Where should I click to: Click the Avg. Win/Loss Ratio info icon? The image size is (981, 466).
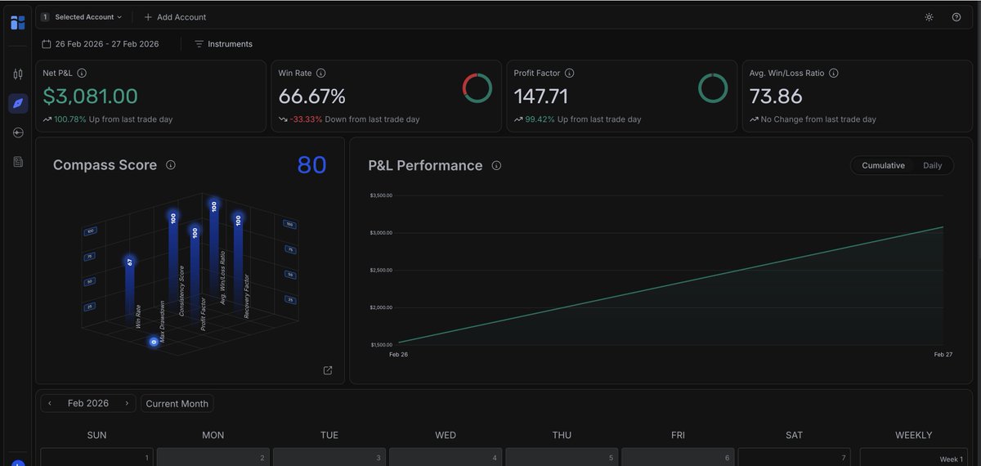pos(834,73)
